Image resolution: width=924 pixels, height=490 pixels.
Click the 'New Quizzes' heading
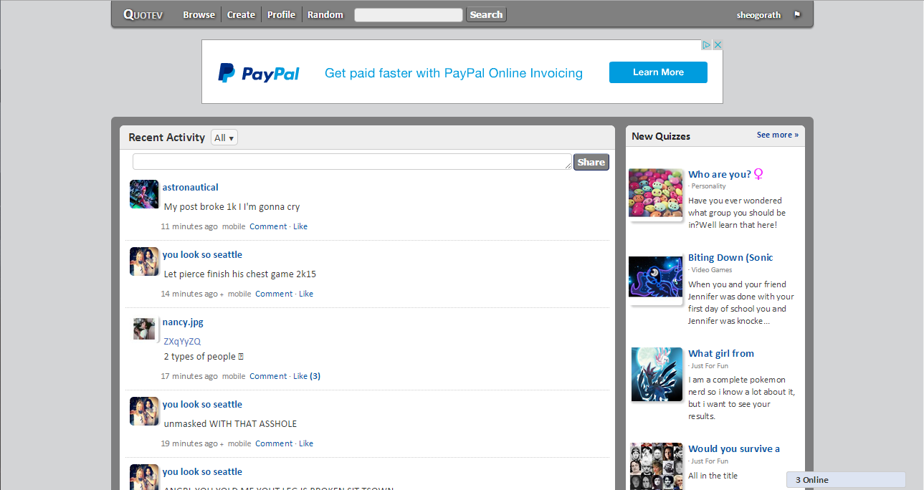coord(661,136)
